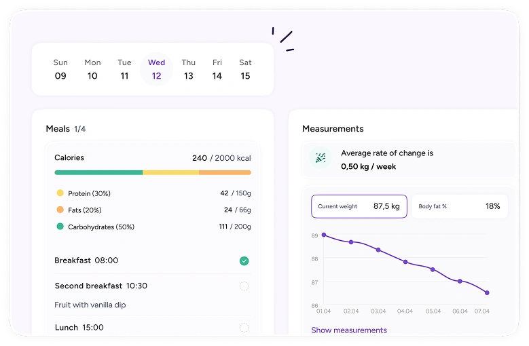Click the 05.04 data point on chart
This screenshot has width=529, height=346.
point(433,269)
